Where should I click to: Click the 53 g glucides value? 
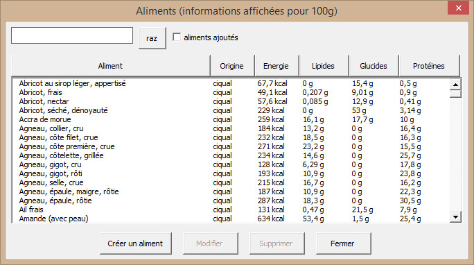[x=359, y=110]
